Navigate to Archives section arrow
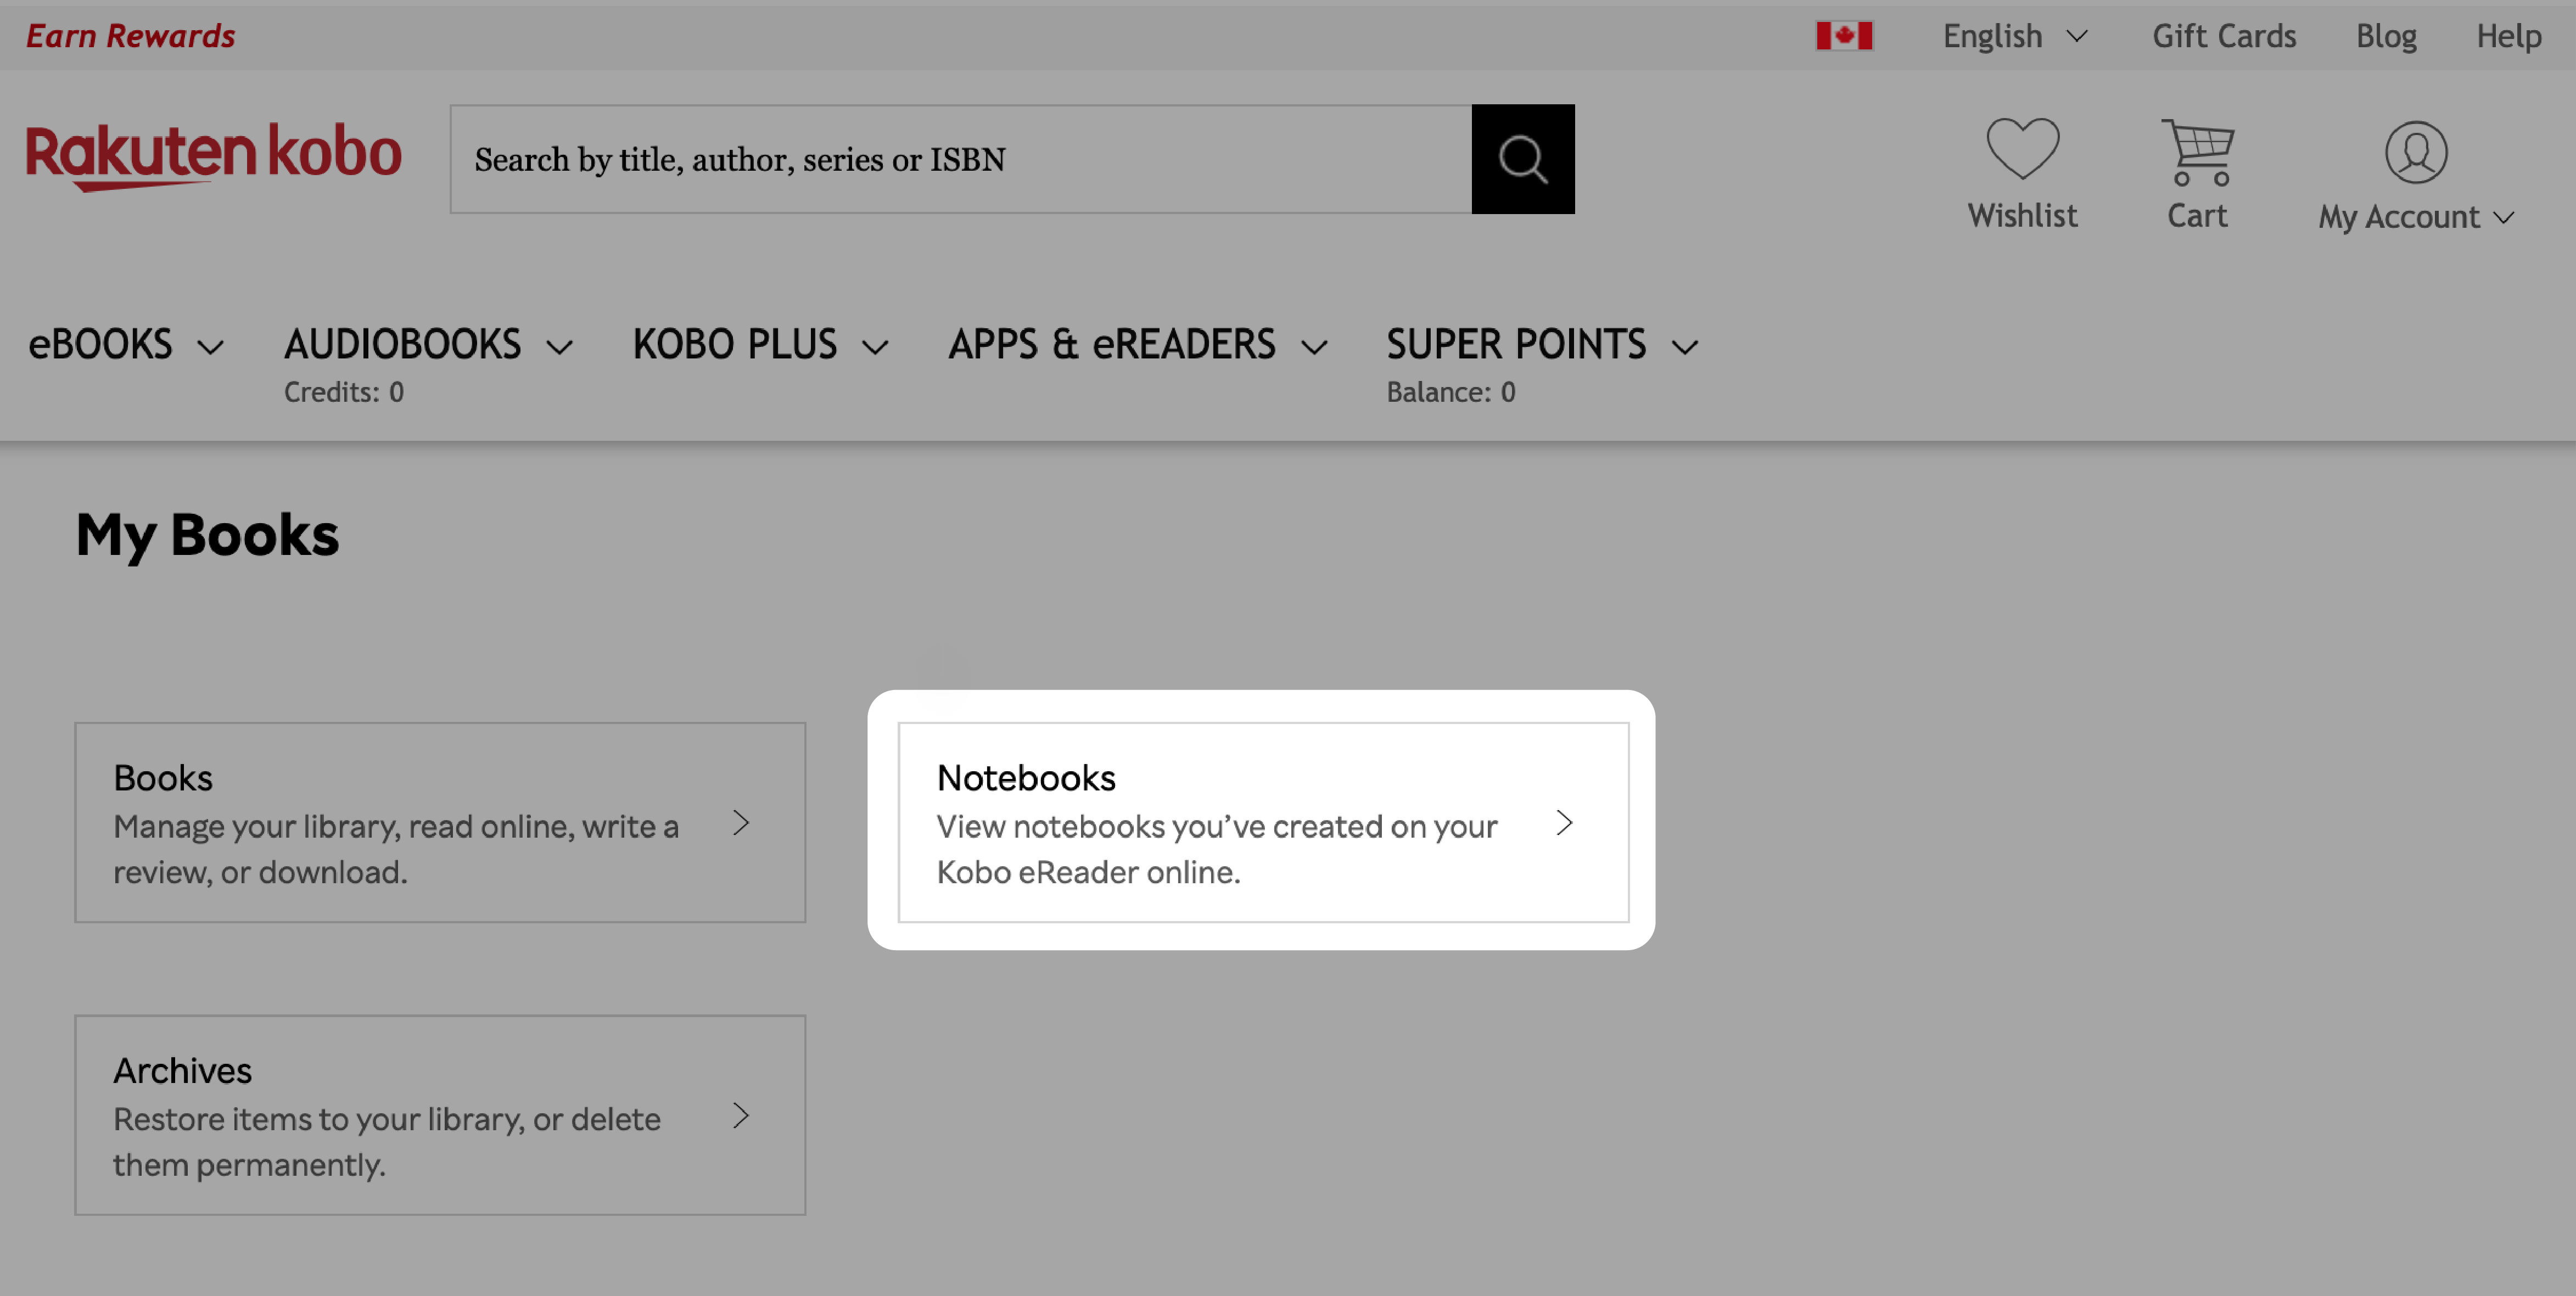2576x1296 pixels. pyautogui.click(x=742, y=1116)
